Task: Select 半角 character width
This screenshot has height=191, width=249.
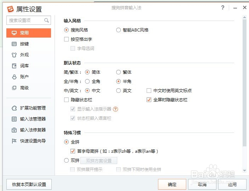Action: point(118,82)
